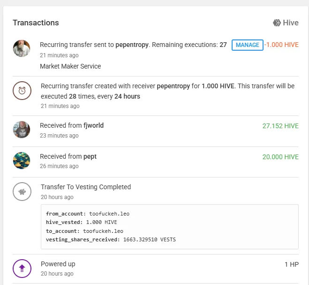Screen dimensions: 309x285
Task: Click the hive_vested 1.000 HIVE line
Action: pyautogui.click(x=82, y=222)
